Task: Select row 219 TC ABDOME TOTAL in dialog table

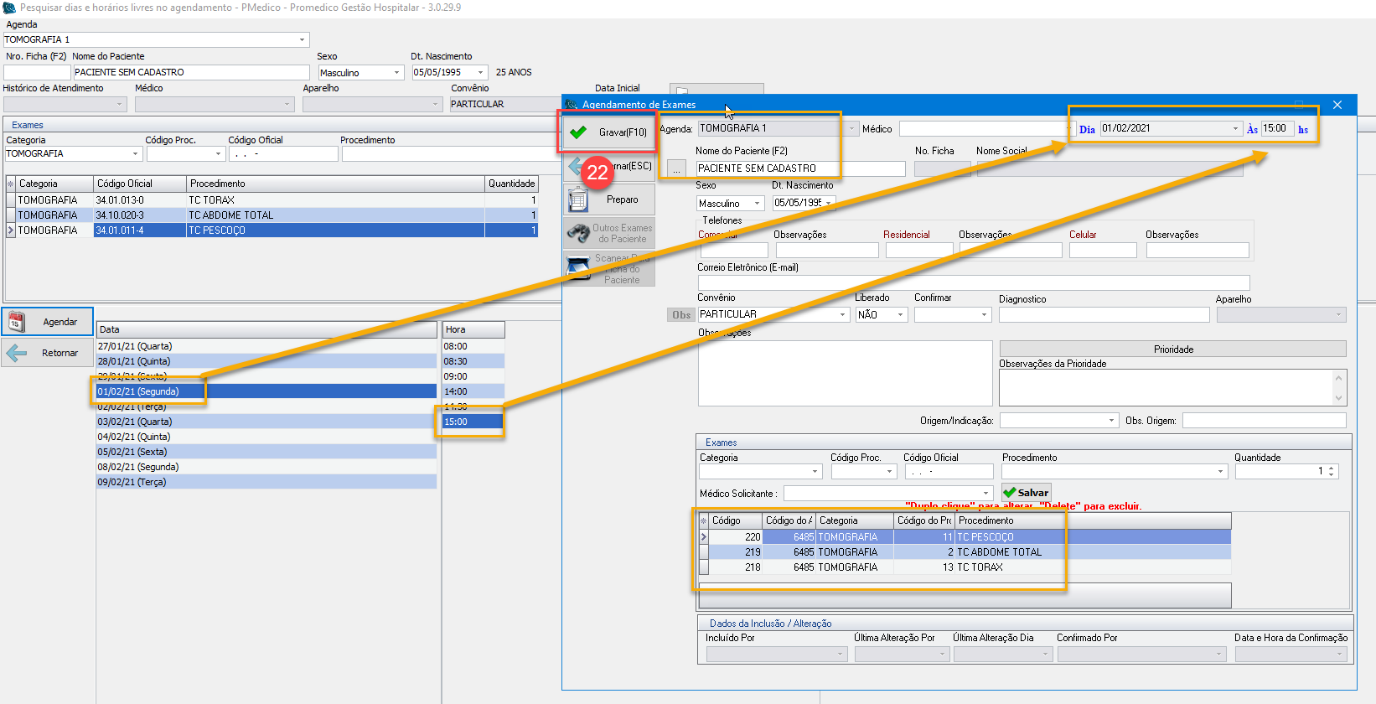Action: (965, 552)
